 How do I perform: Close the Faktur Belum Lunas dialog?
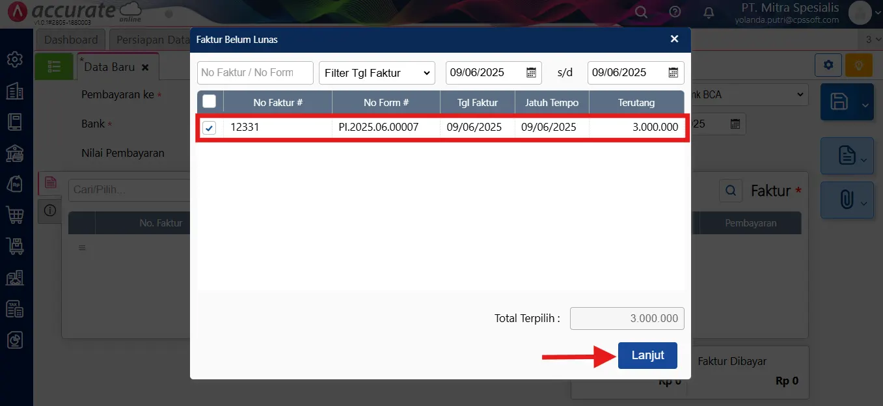(x=675, y=39)
